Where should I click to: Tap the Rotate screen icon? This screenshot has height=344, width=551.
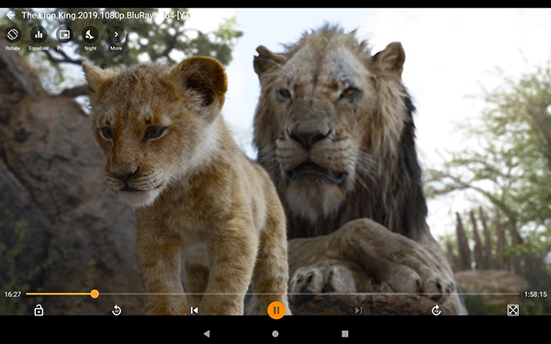coord(13,35)
